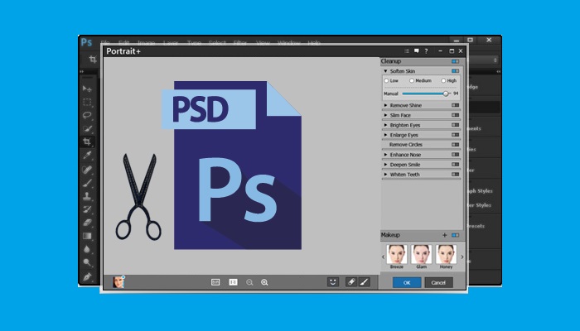580x331 pixels.
Task: Expand the Slim Face section arrow
Action: 385,115
